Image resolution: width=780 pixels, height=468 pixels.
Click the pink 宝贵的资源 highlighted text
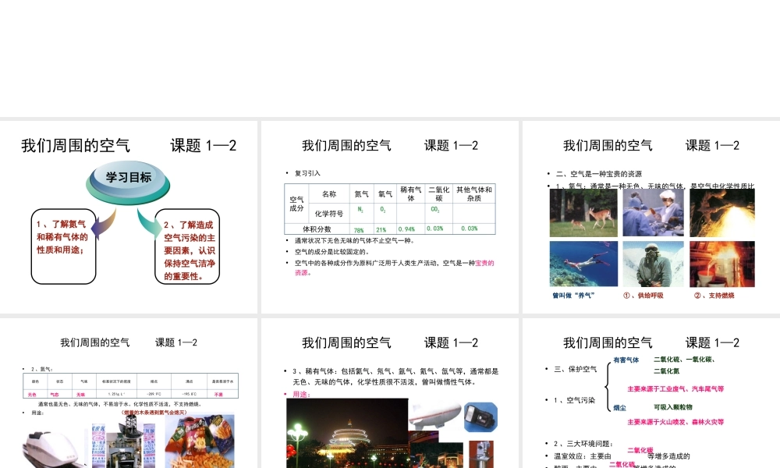(x=484, y=263)
